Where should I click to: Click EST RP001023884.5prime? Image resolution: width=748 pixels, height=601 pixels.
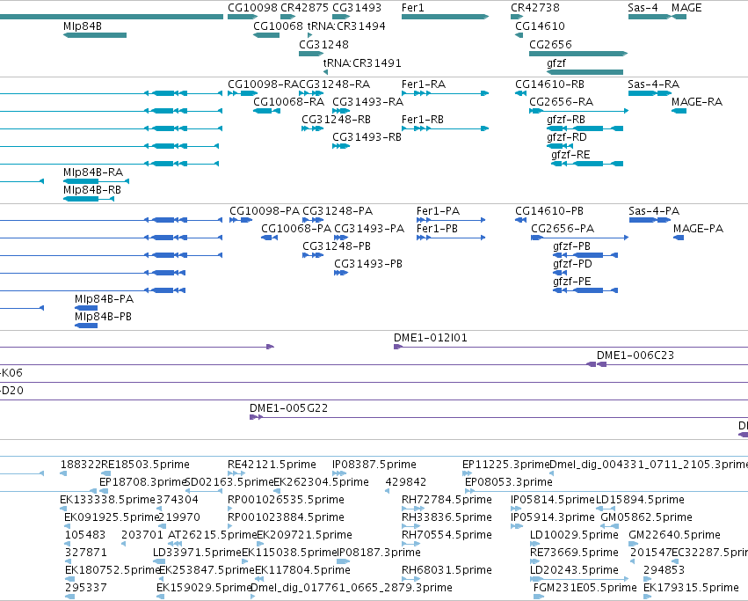287,517
